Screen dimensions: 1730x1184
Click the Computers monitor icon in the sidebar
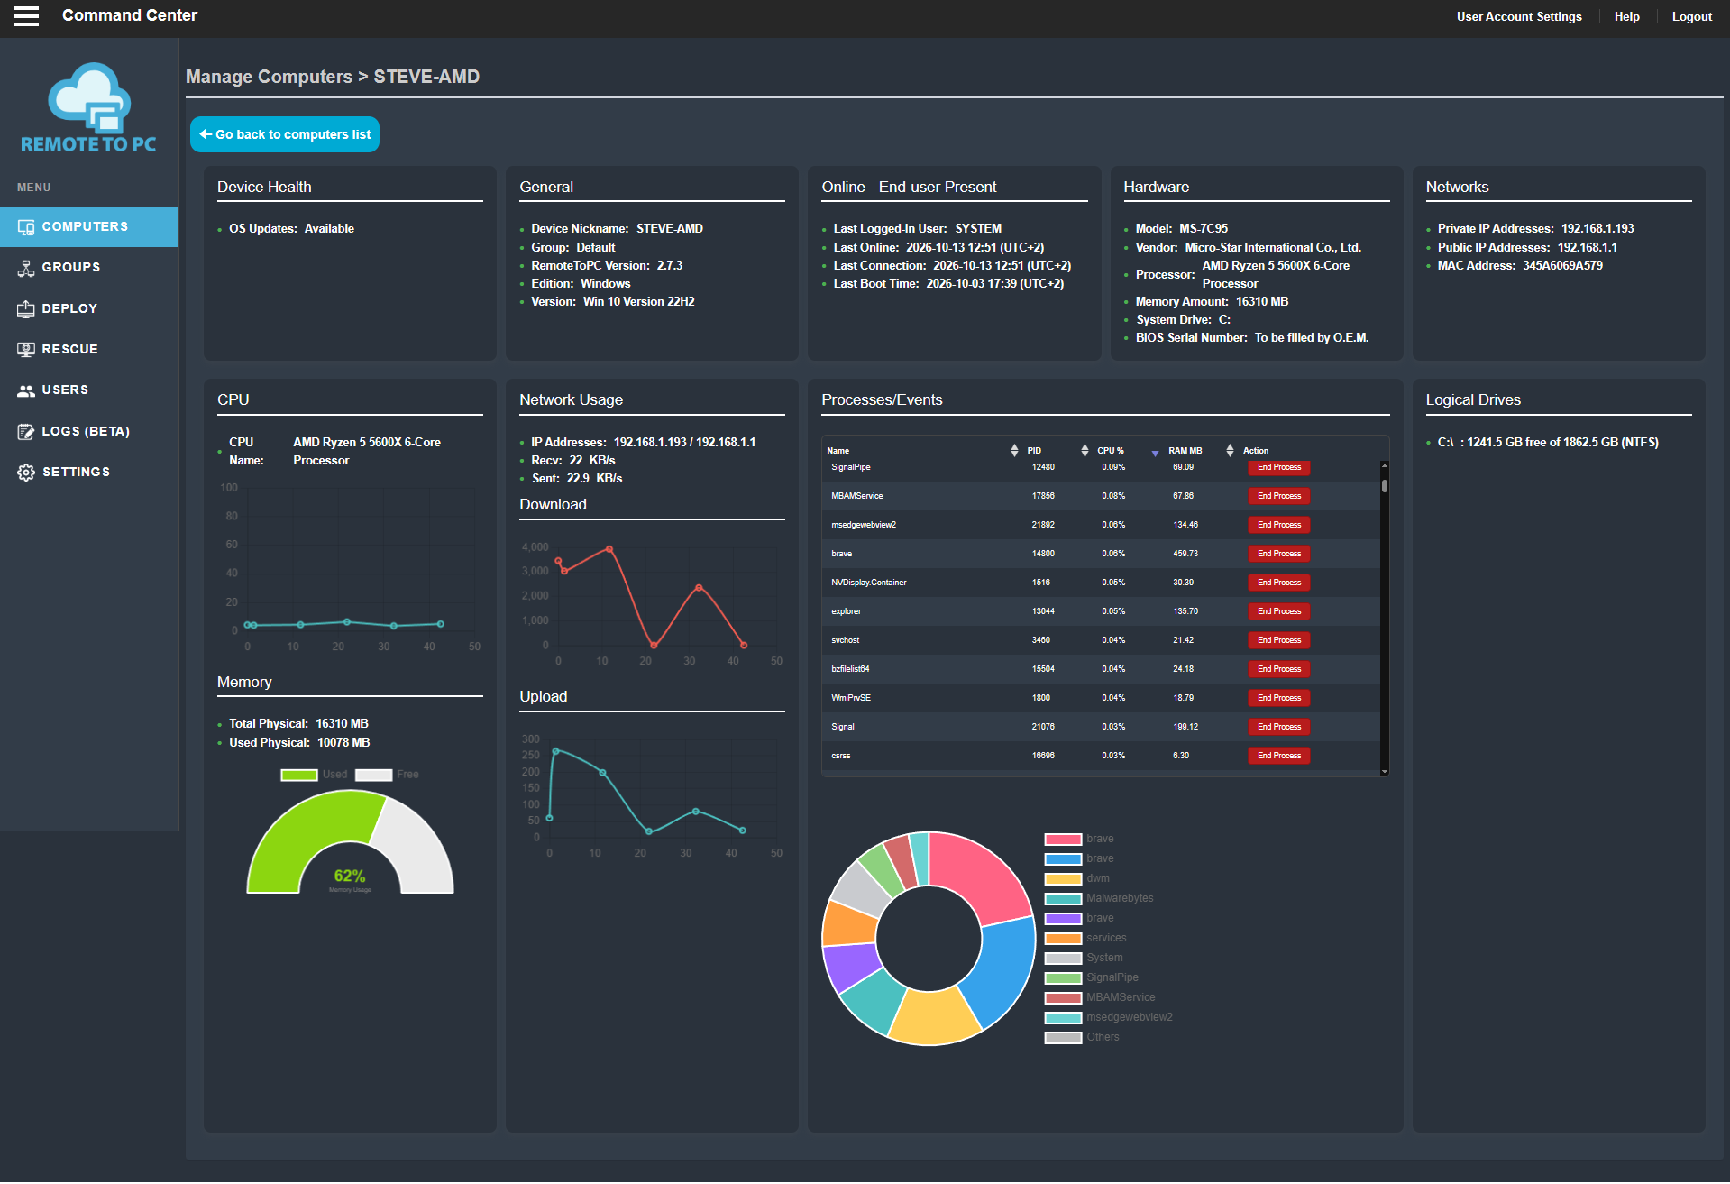pyautogui.click(x=26, y=227)
